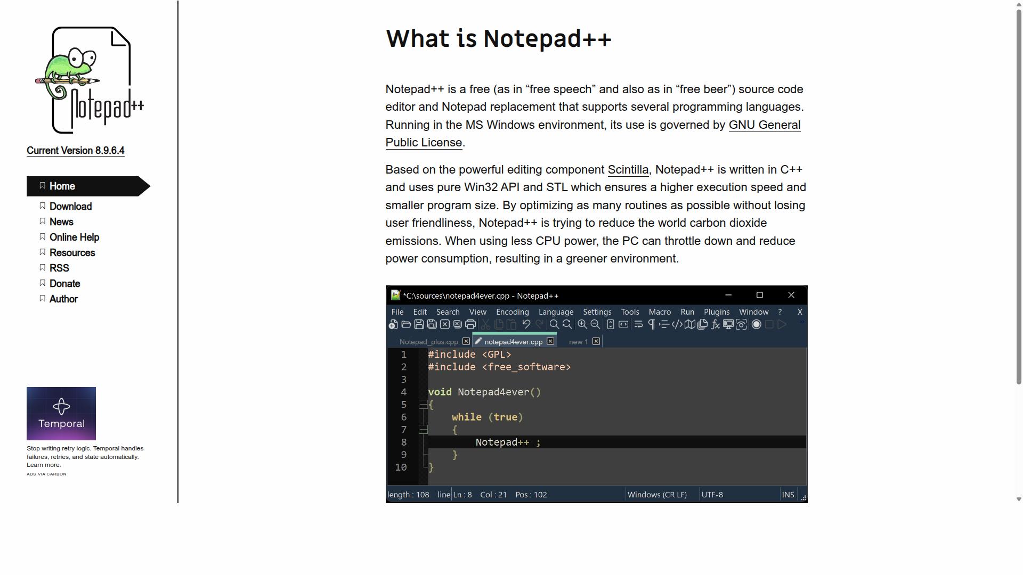Screen dimensions: 1023x575
Task: Click the Monitoring eye icon
Action: tap(741, 324)
